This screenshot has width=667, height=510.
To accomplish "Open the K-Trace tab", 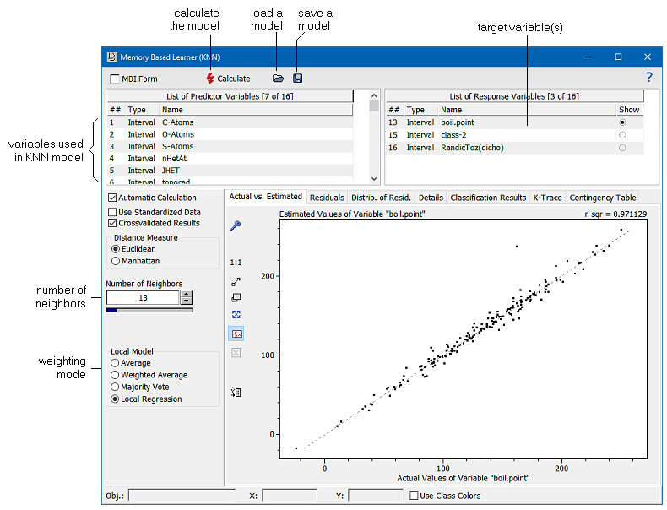I will click(x=547, y=198).
